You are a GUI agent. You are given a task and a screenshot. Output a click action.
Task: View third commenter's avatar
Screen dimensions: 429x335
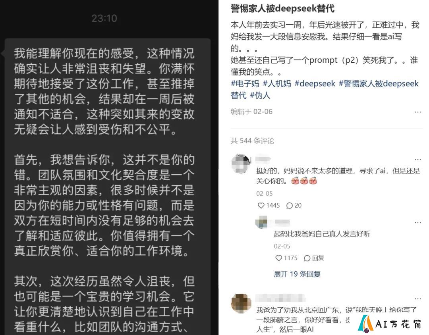(241, 304)
